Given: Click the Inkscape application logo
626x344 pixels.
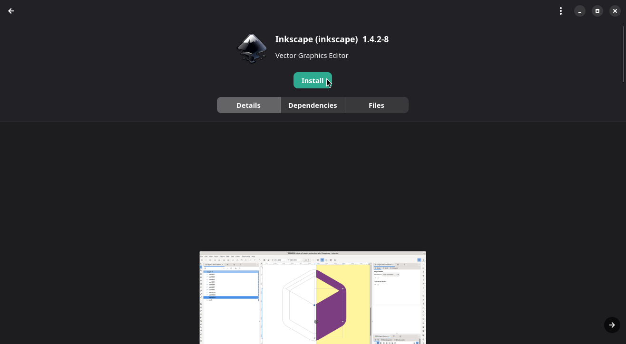Looking at the screenshot, I should click(252, 48).
